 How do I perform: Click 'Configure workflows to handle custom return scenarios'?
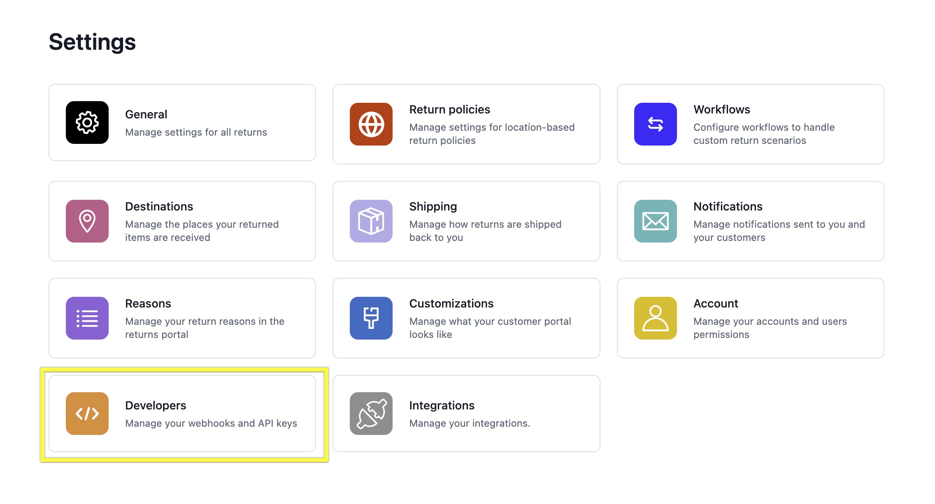(764, 134)
